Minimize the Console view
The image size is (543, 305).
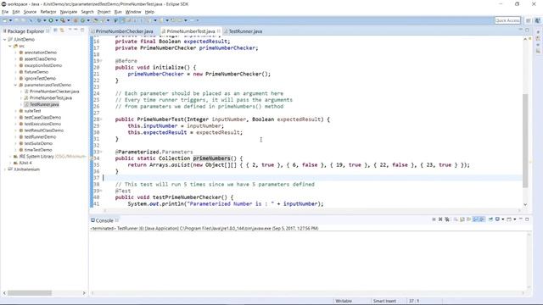pyautogui.click(x=520, y=219)
